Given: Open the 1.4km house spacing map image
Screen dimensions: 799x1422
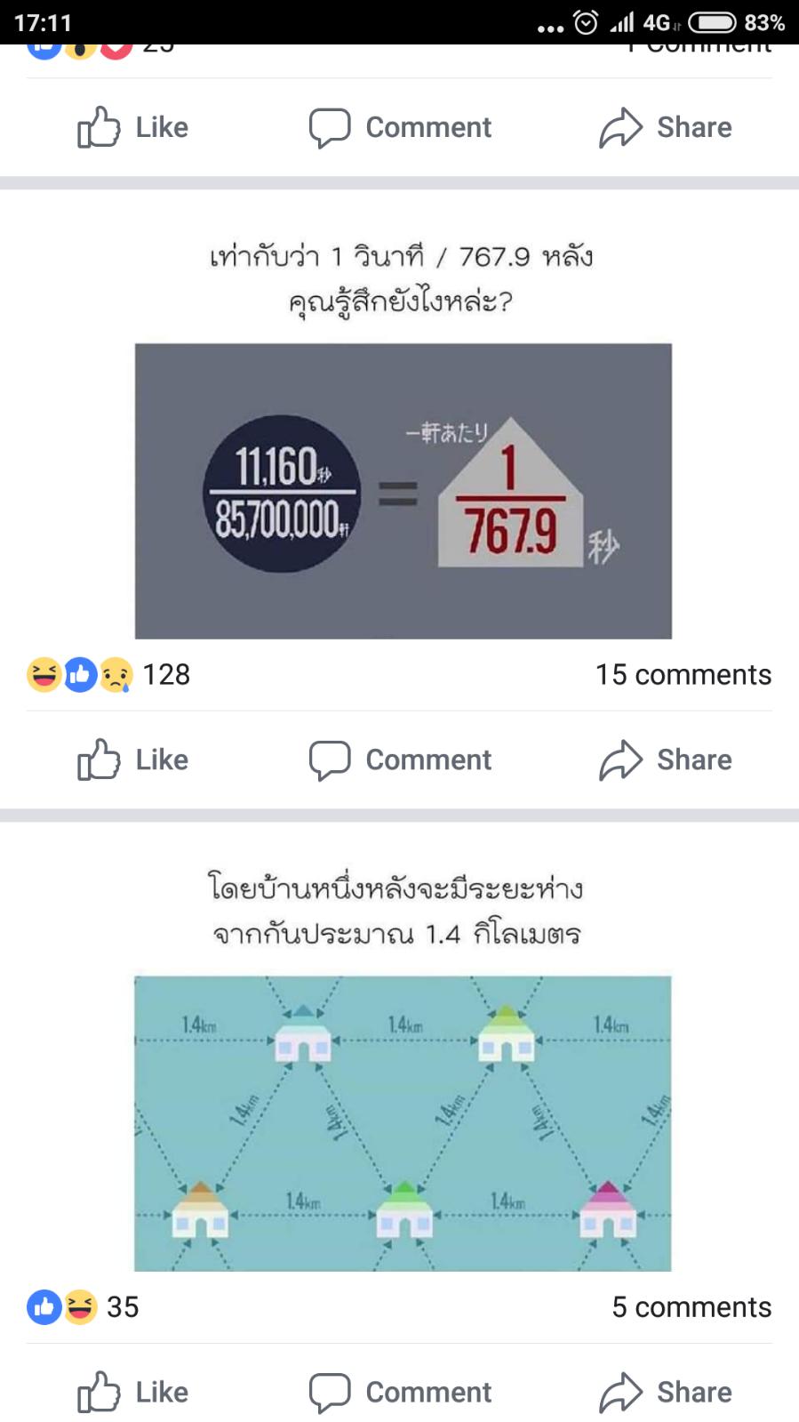Looking at the screenshot, I should pos(403,1123).
